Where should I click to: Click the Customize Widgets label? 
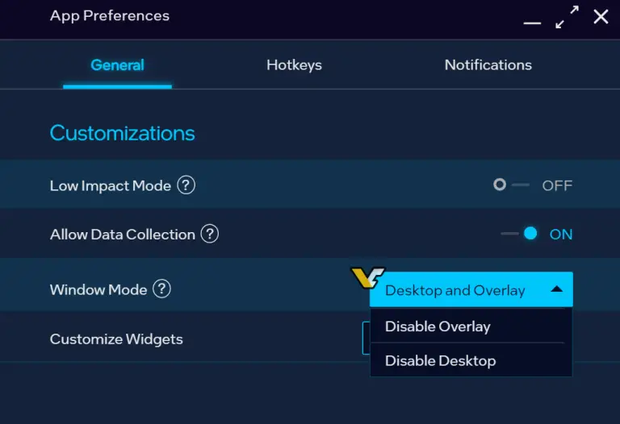[x=116, y=339]
